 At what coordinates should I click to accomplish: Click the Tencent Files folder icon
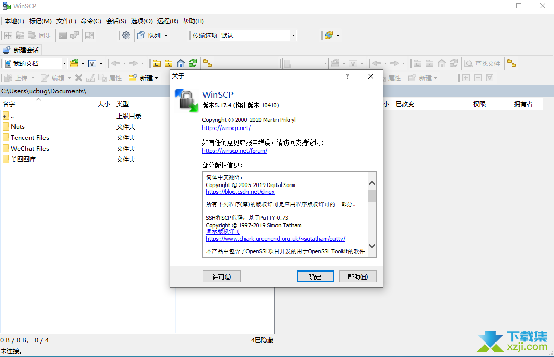[6, 137]
